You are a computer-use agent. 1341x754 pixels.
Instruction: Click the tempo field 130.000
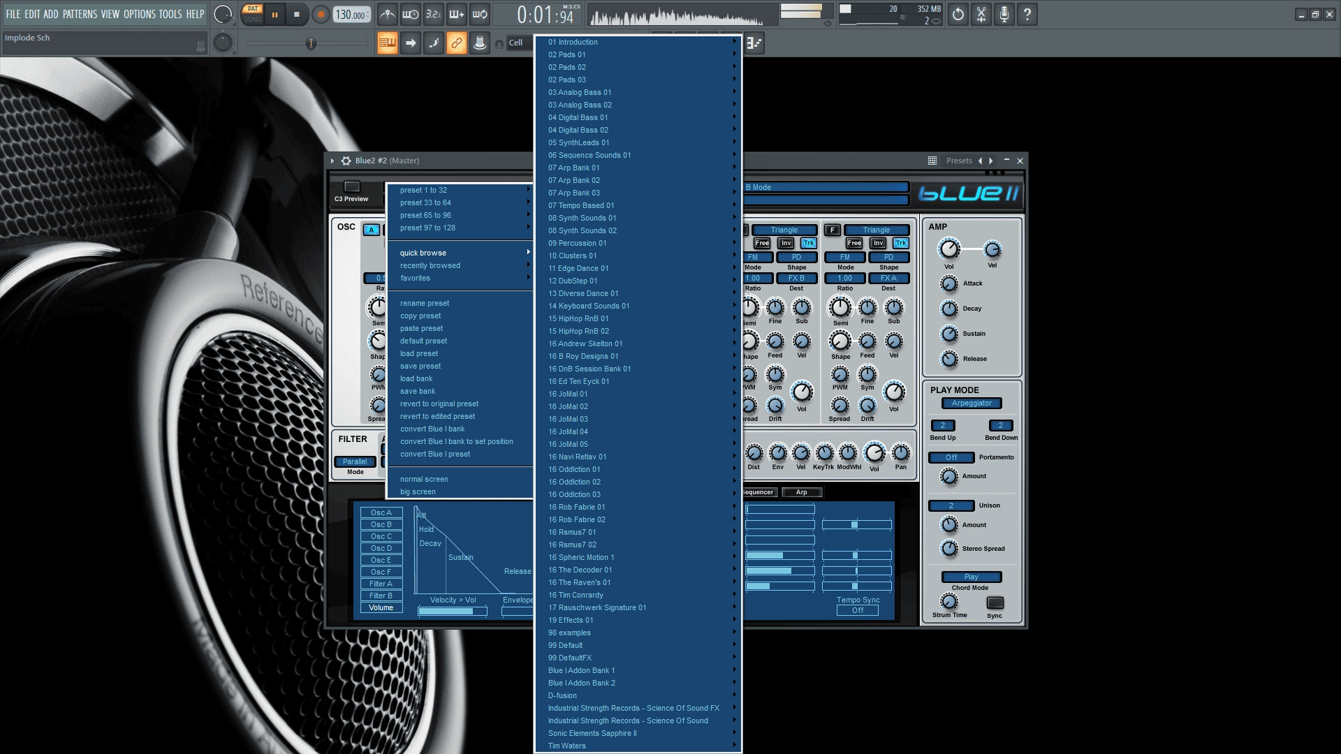pos(351,15)
